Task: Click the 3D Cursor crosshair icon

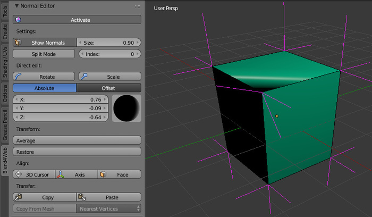Action: [18, 174]
